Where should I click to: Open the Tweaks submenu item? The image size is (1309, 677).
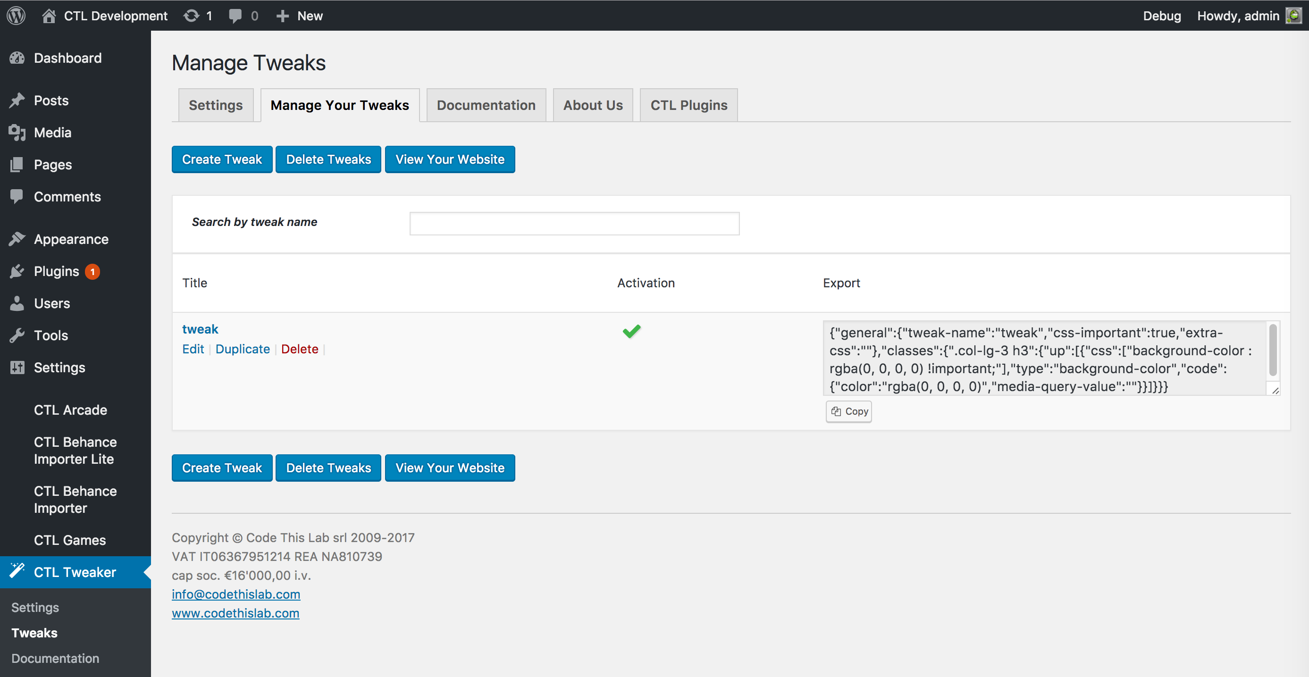pyautogui.click(x=34, y=633)
